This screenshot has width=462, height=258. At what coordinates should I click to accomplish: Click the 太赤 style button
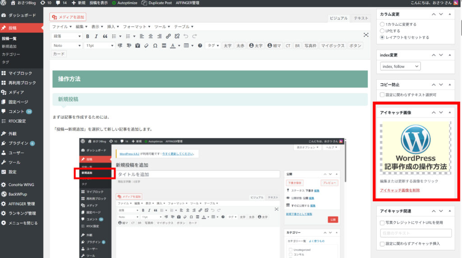(x=240, y=45)
